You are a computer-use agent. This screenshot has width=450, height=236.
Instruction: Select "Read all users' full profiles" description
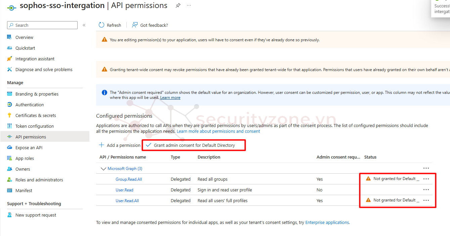222,201
